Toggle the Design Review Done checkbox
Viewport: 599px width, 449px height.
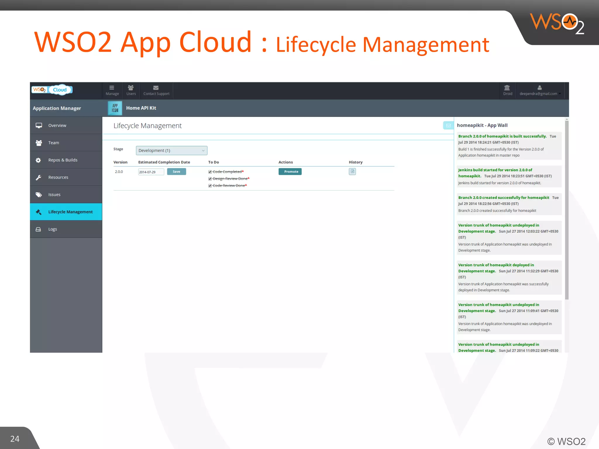(x=210, y=179)
